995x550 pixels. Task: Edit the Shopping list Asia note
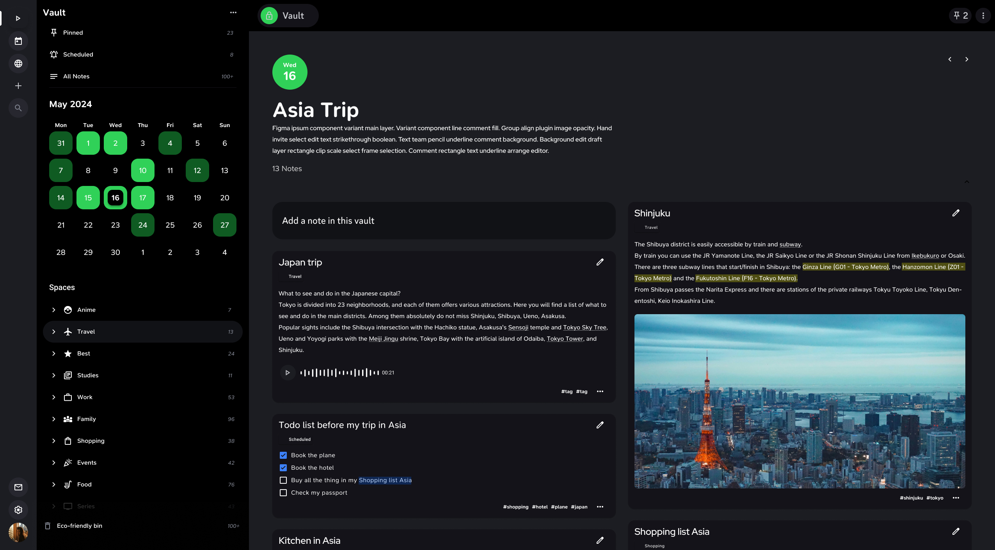tap(956, 531)
